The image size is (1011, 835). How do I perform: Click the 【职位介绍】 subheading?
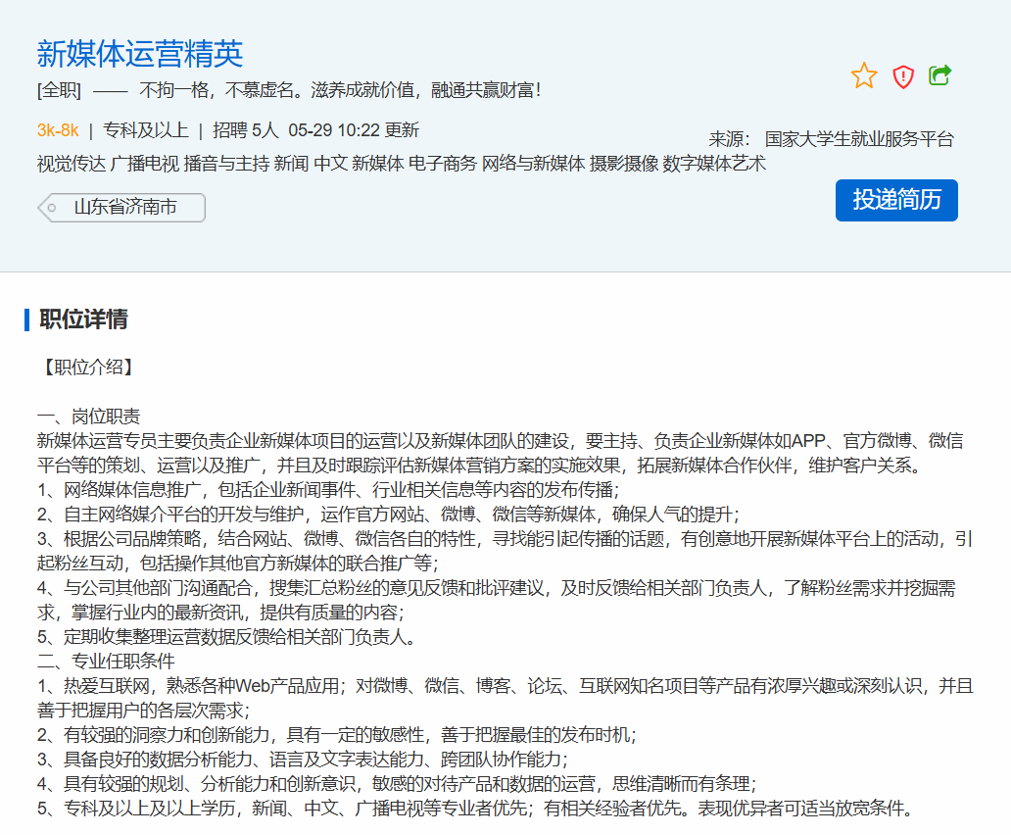86,367
